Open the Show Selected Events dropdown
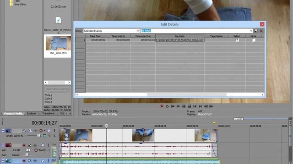The width and height of the screenshot is (293, 164). 138,31
